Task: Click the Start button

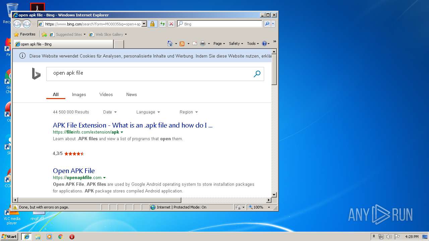Action: (9, 236)
